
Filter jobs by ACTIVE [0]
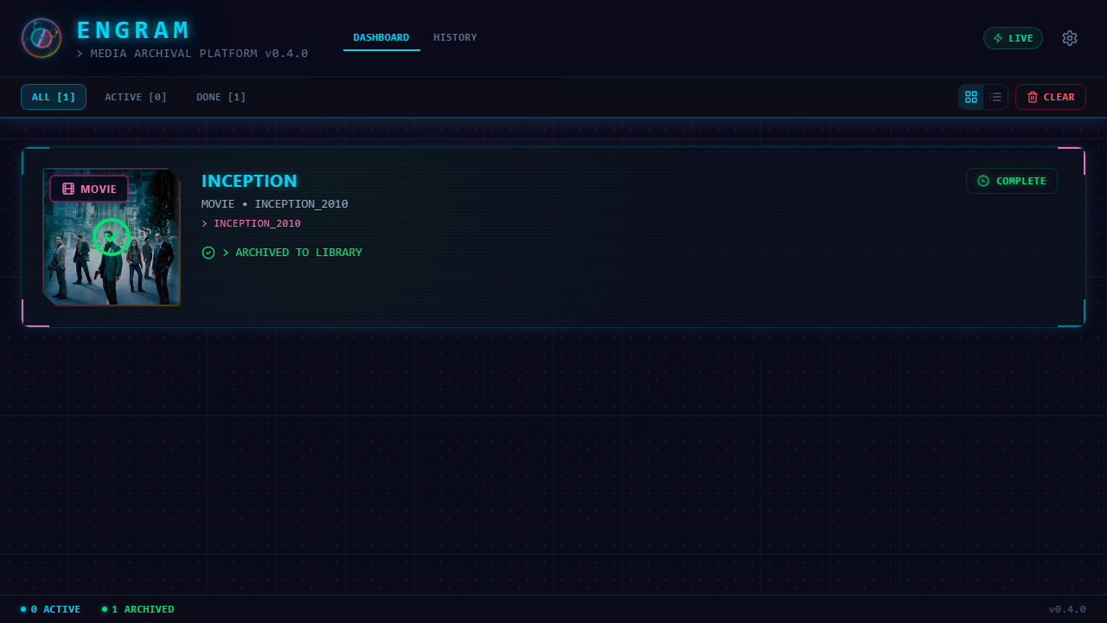[x=136, y=97]
